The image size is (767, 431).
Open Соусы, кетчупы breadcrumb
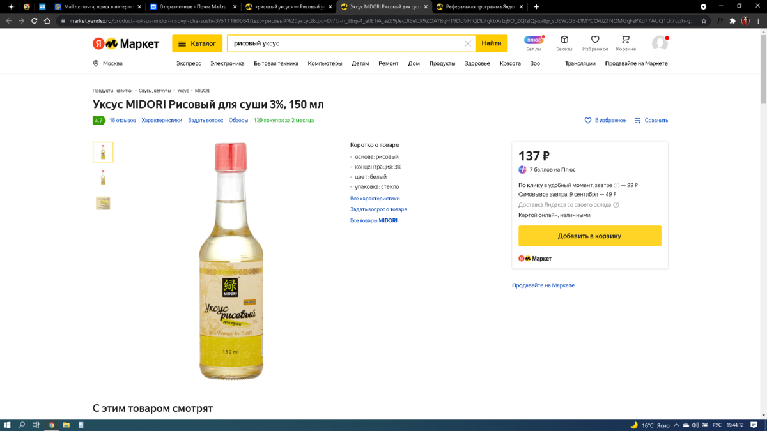point(155,91)
